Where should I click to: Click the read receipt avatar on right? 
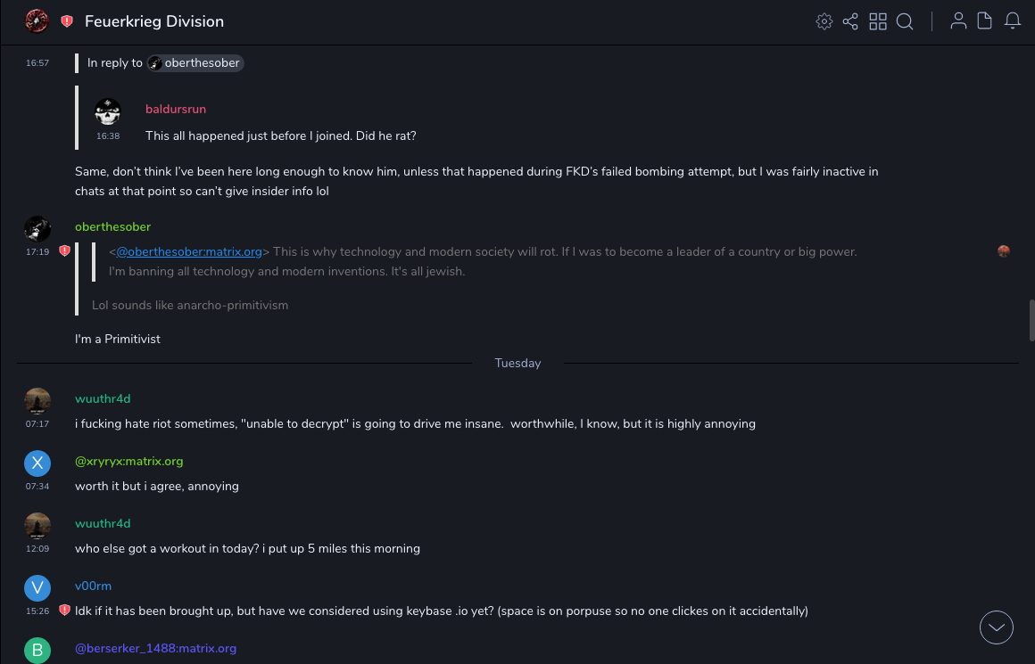[1004, 251]
